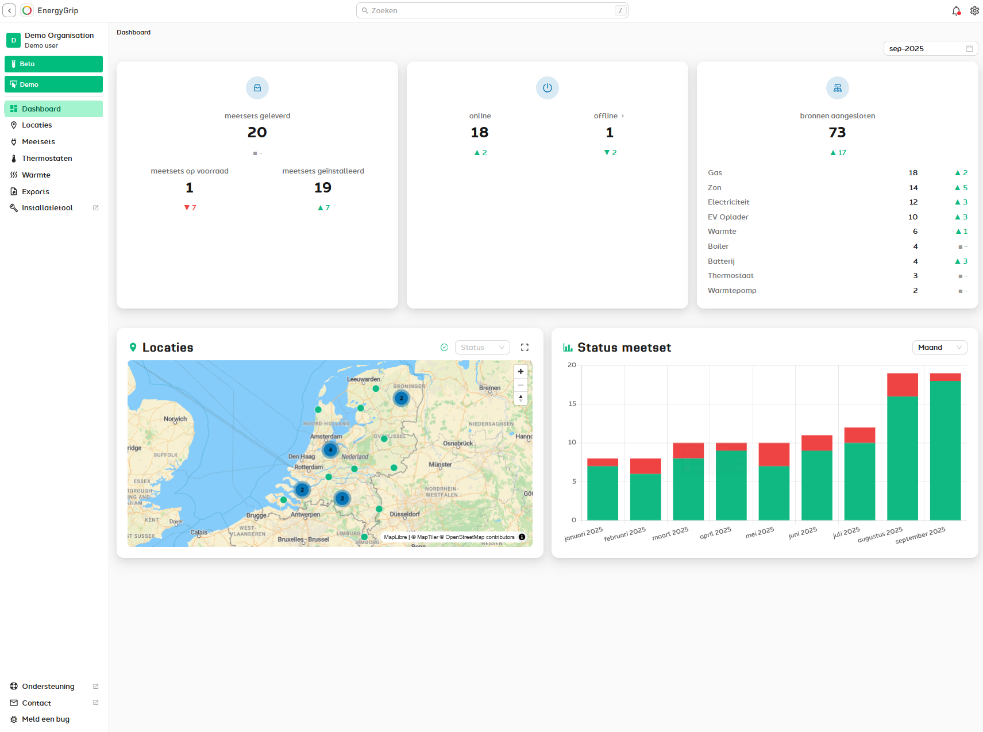Select Thermostaten in the navigation menu
Screen dimensions: 983x732
click(47, 158)
